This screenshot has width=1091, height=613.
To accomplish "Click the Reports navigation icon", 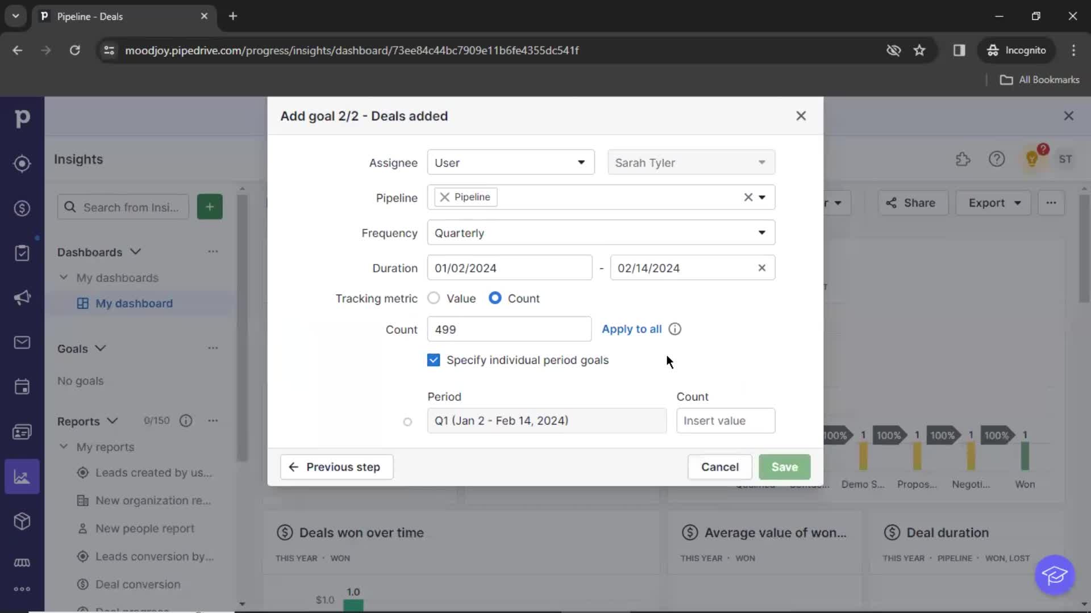I will click(x=21, y=477).
